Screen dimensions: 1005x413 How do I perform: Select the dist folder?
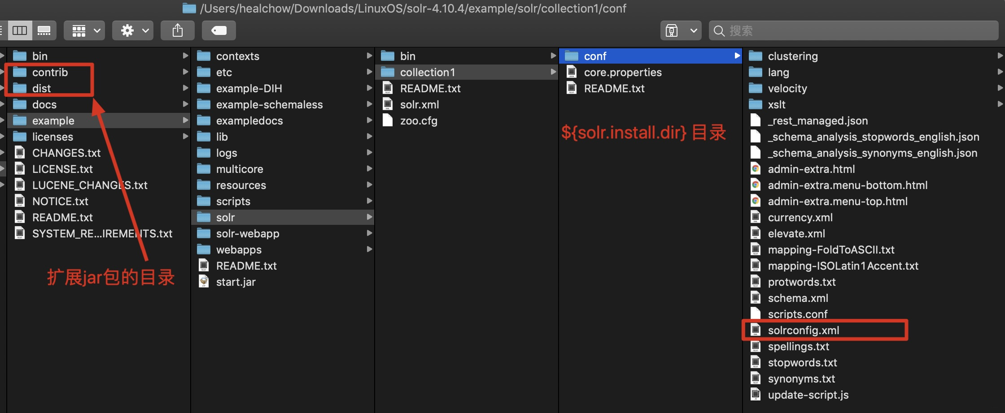point(99,88)
